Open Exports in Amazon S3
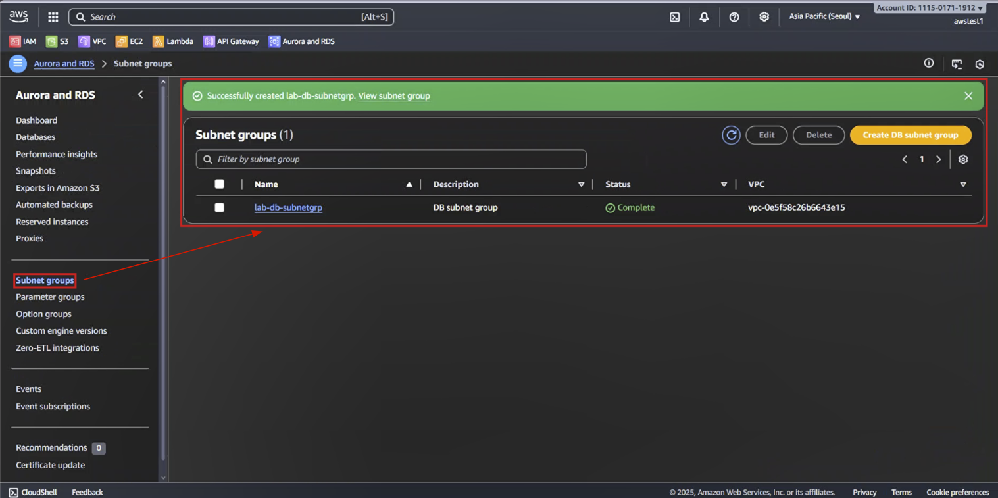Viewport: 998px width, 498px height. point(58,187)
